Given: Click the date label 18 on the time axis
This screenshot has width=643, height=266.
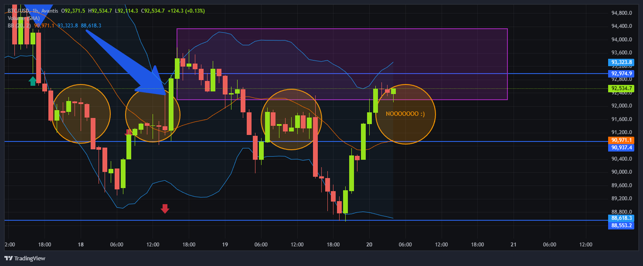Looking at the screenshot, I should coord(81,244).
